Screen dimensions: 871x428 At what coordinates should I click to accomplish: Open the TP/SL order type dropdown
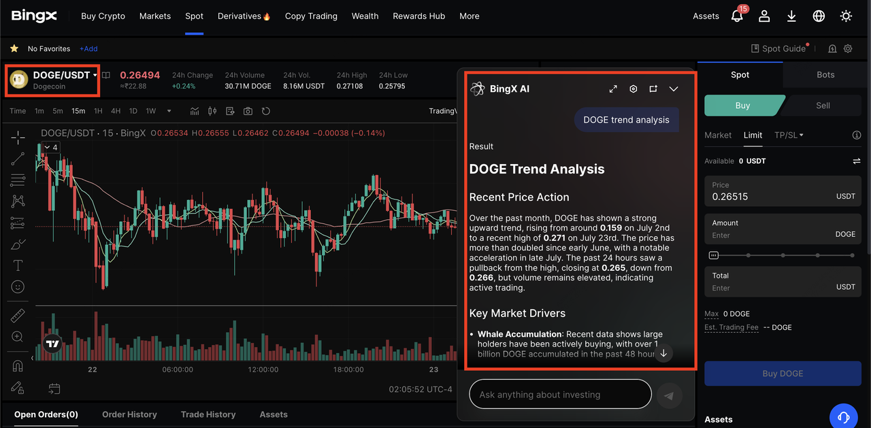[789, 135]
